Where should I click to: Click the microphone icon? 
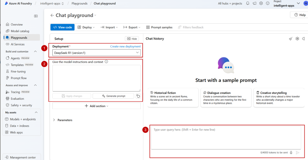291,153
